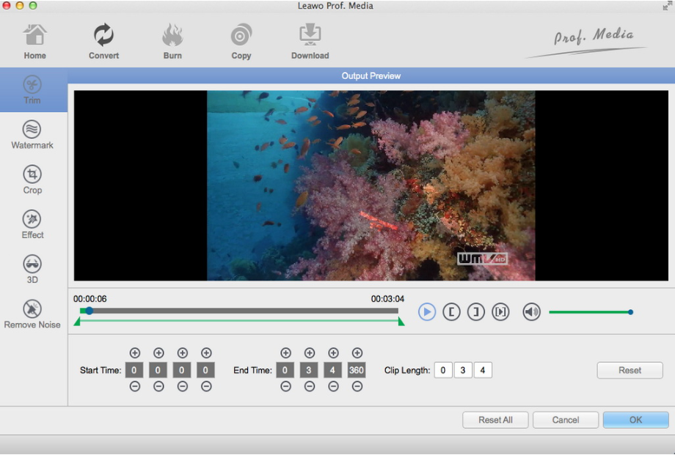Open the Effect adjustment panel
The image size is (675, 455).
click(32, 224)
